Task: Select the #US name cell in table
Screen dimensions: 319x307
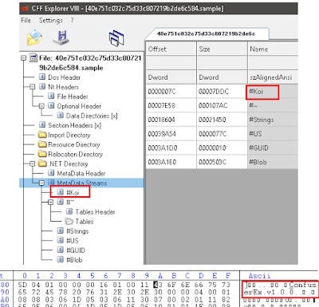Action: pos(273,134)
